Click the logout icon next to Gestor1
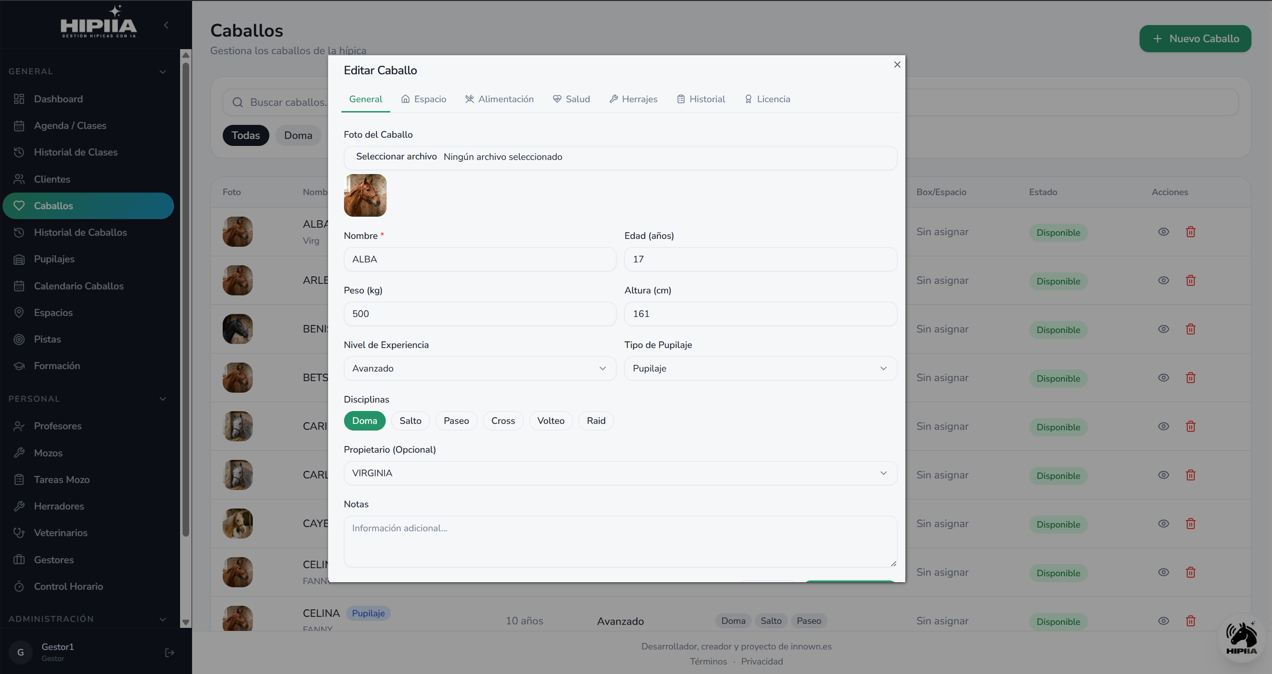 (170, 652)
